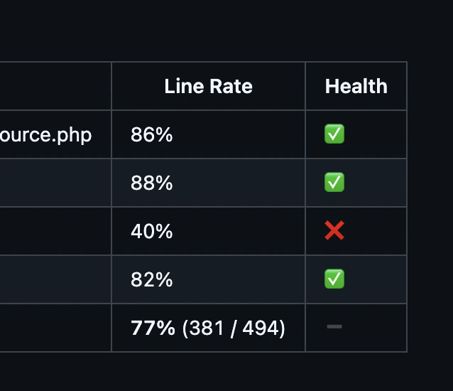The height and width of the screenshot is (391, 453).
Task: Click the empty area right of the Health column
Action: 430,206
